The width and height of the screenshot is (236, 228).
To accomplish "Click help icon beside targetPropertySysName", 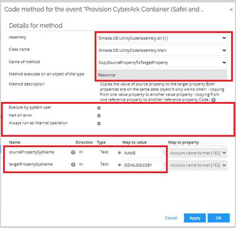I will [73, 164].
